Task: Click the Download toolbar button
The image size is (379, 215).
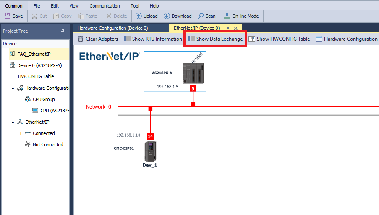Action: click(177, 16)
